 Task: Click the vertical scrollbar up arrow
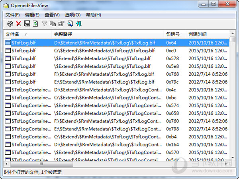point(233,33)
